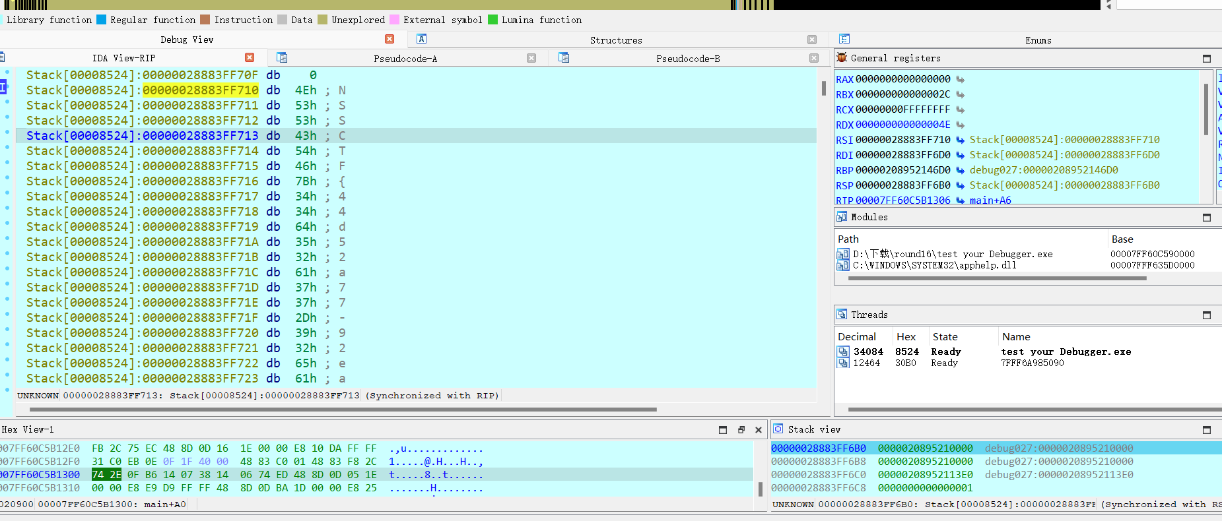Close the IDA View-RIP tab
The image size is (1222, 521).
pyautogui.click(x=250, y=57)
